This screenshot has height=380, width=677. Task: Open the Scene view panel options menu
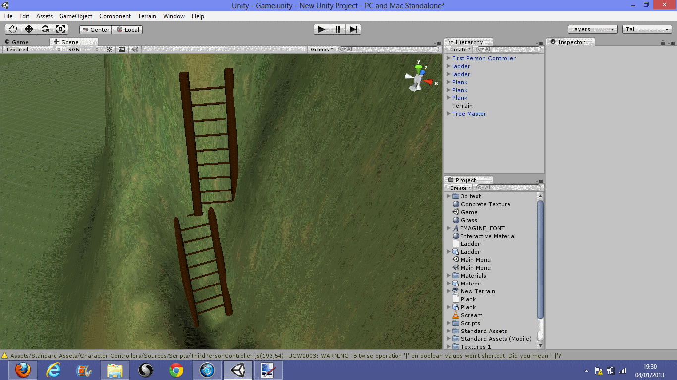point(437,44)
